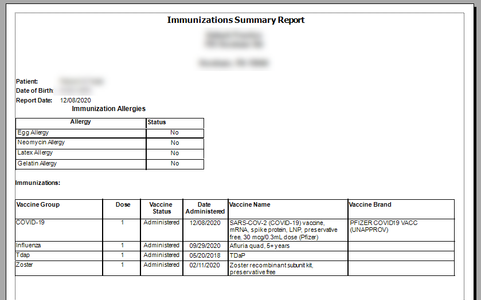Image resolution: width=481 pixels, height=300 pixels.
Task: Click the Latex Allergy row label
Action: pos(35,153)
